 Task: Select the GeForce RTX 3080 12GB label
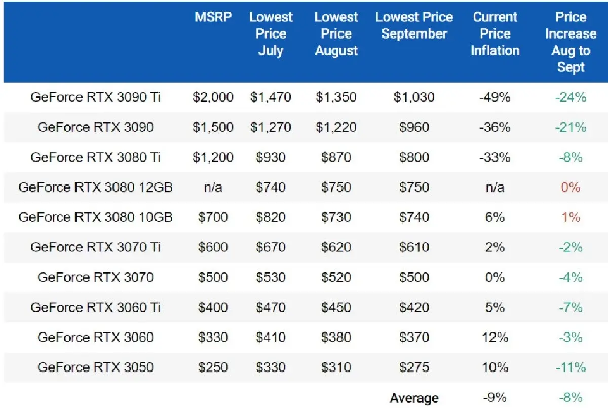(96, 187)
